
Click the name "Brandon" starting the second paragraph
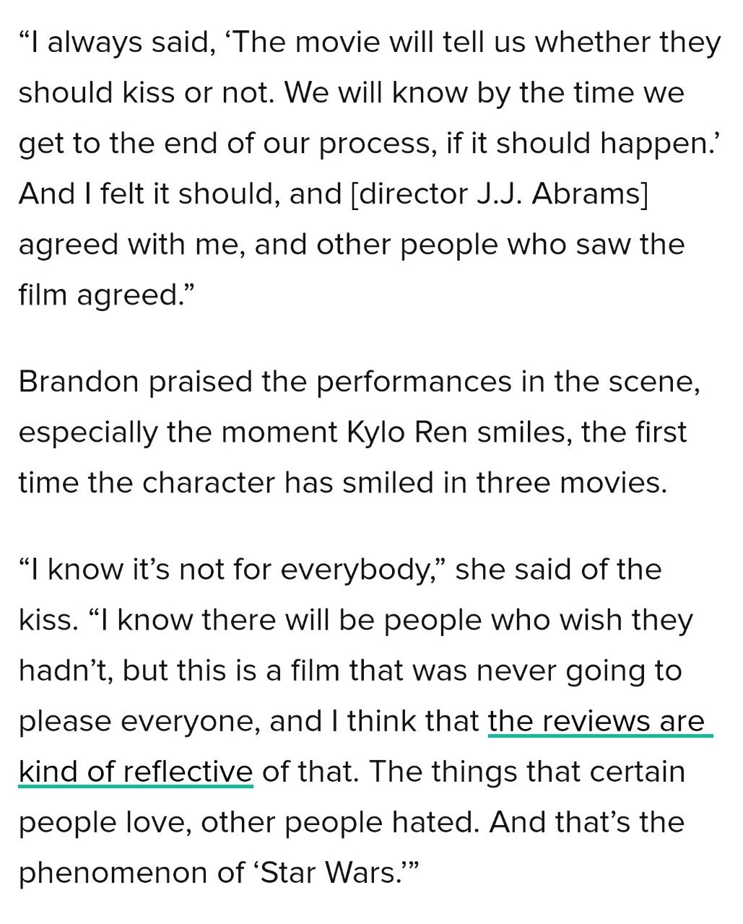click(78, 382)
